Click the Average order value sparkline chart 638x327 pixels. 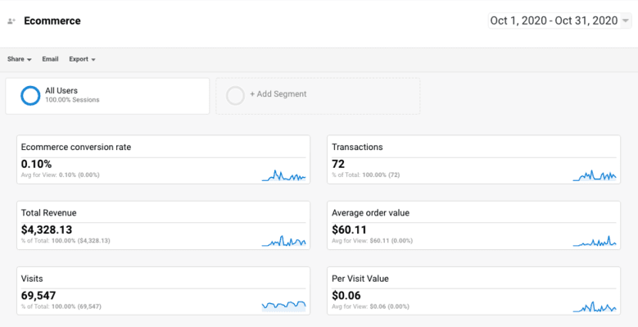595,241
